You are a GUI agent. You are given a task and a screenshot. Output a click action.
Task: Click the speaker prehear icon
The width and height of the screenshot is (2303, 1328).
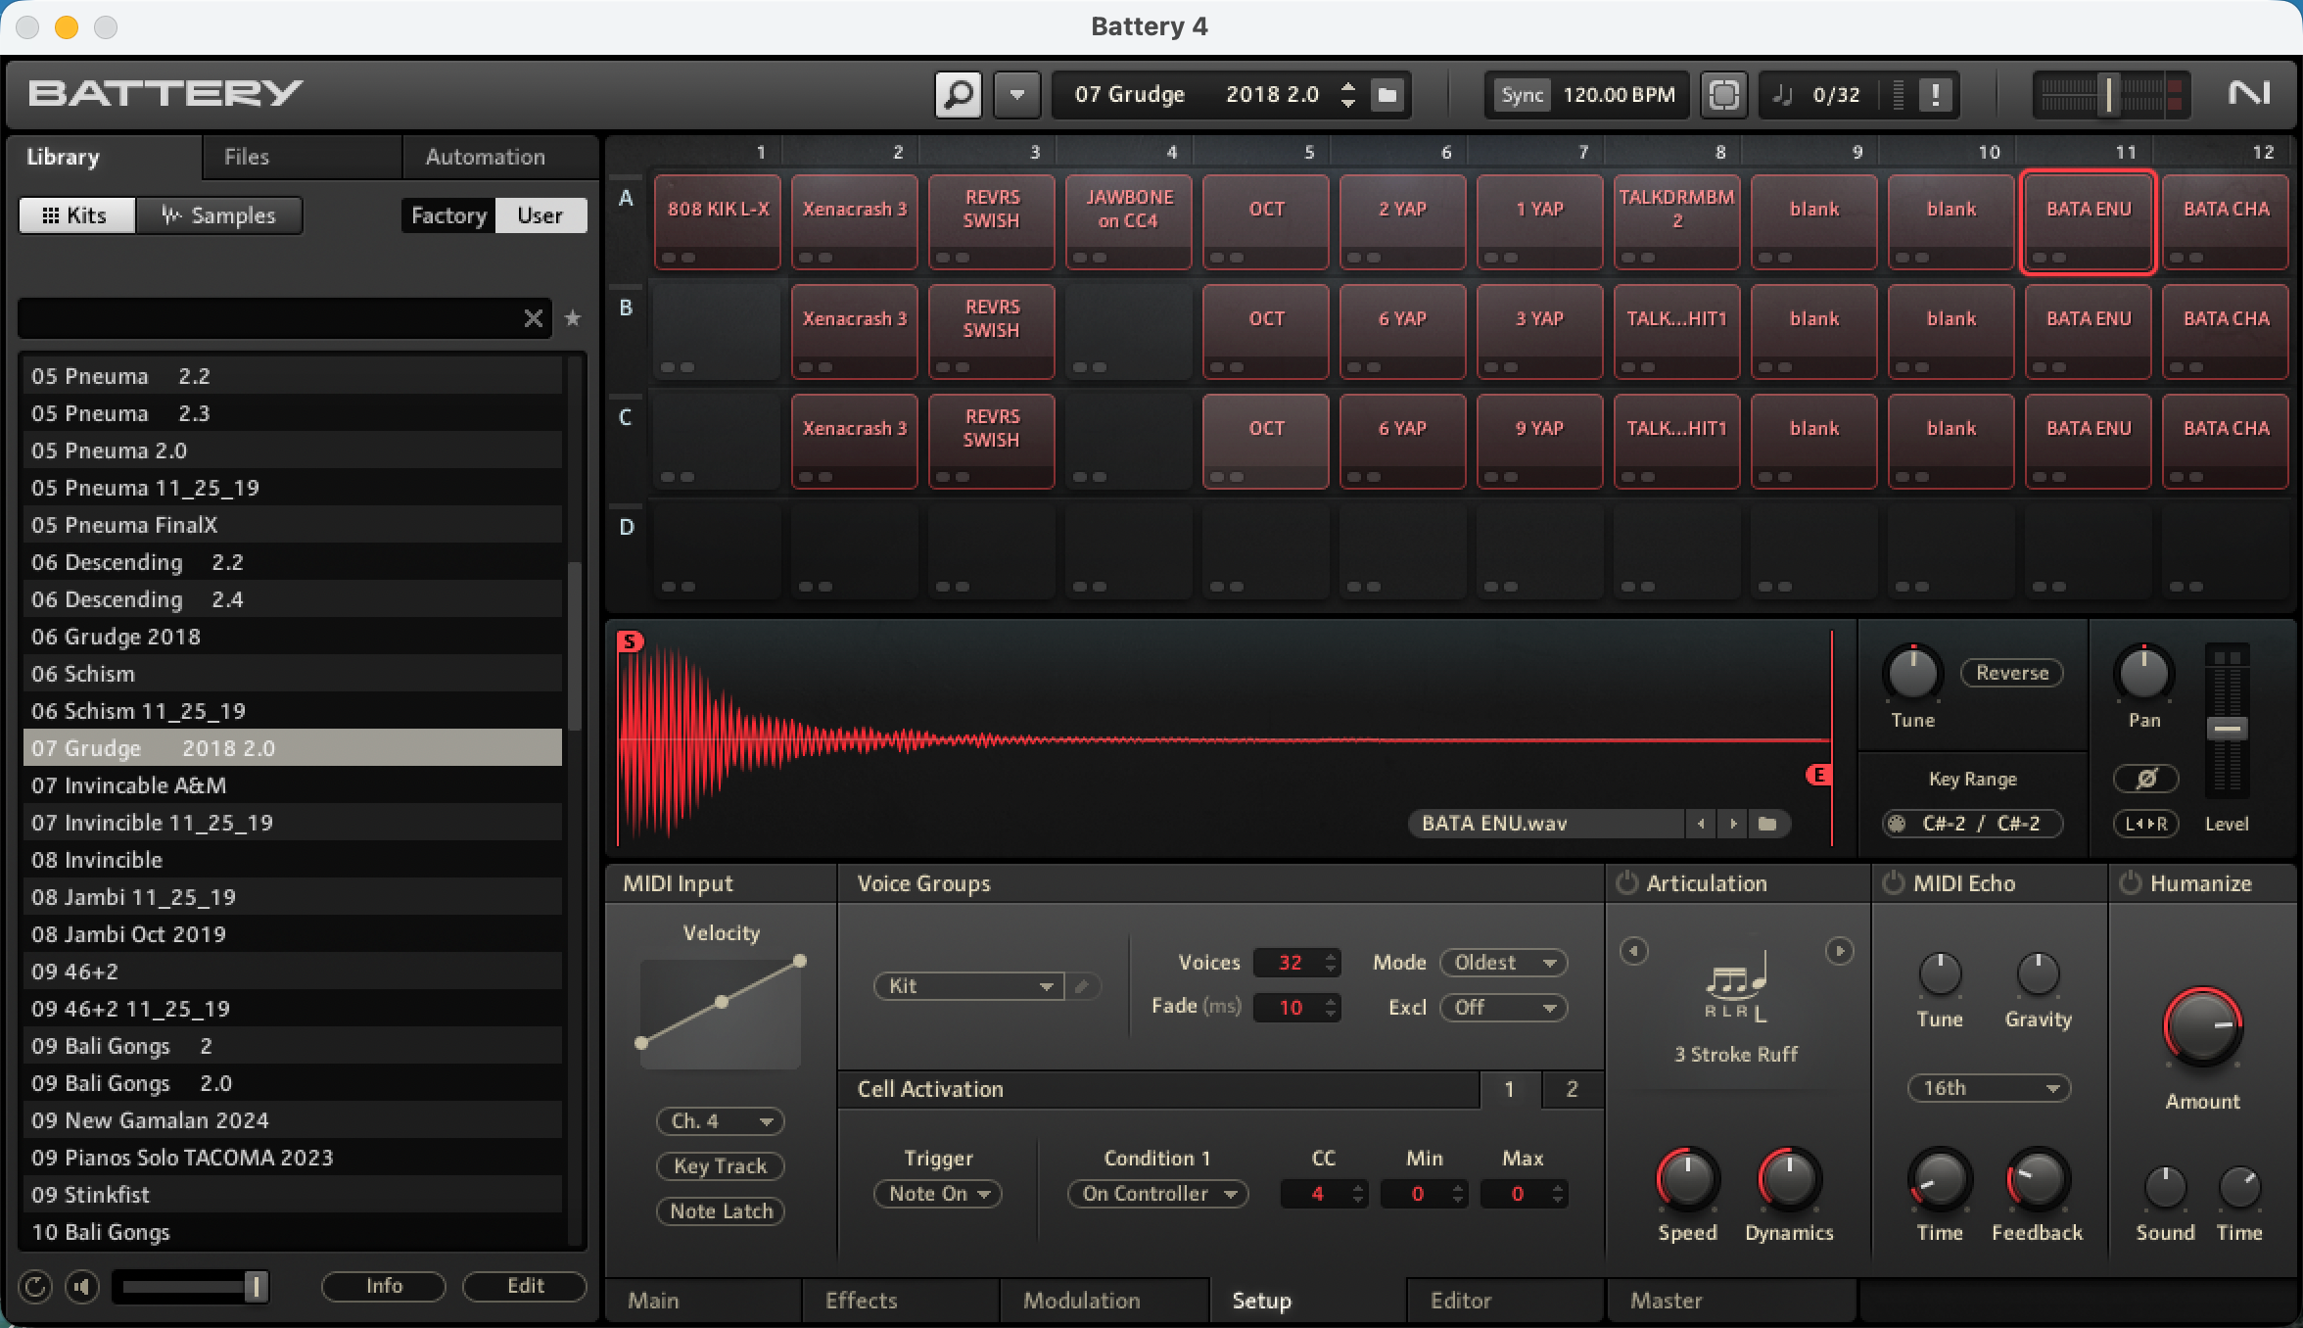point(82,1286)
